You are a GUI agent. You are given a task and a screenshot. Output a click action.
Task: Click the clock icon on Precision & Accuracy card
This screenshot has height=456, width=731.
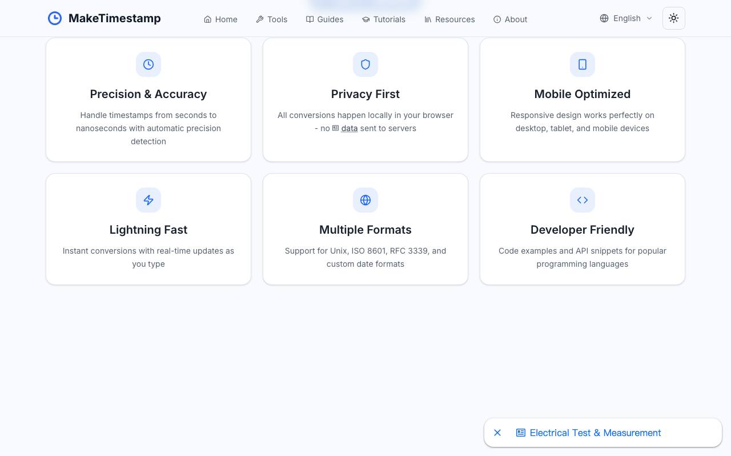(x=148, y=64)
